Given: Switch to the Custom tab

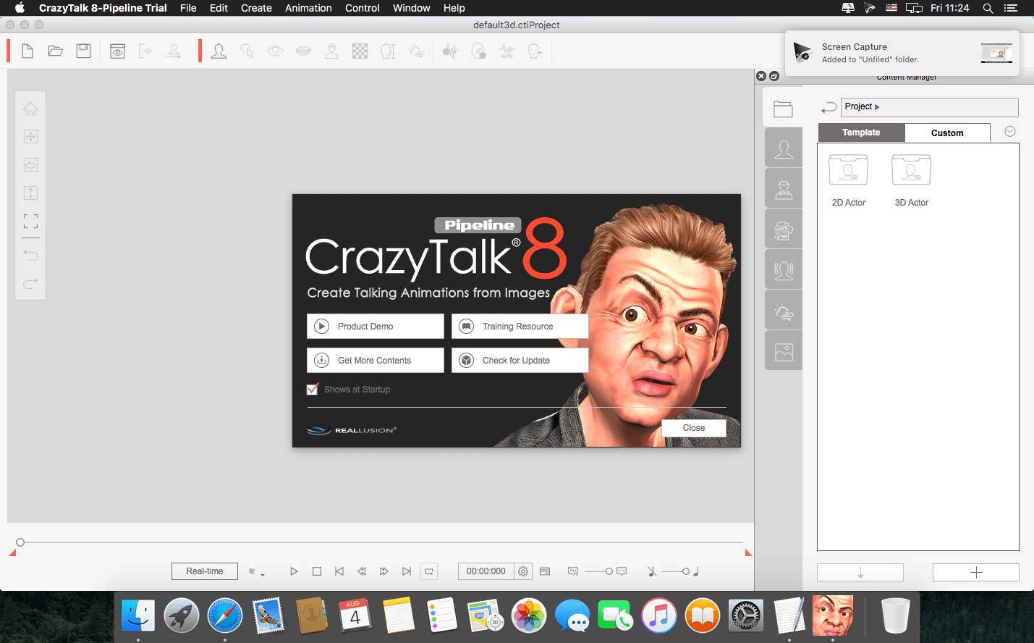Looking at the screenshot, I should [947, 133].
